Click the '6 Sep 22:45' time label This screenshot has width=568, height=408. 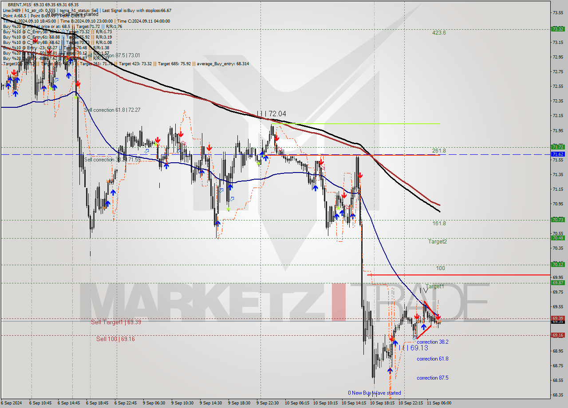coord(126,403)
